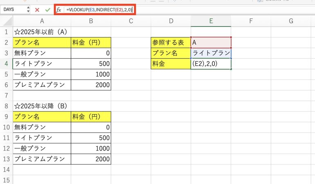The height and width of the screenshot is (184, 315).
Task: Open the fx insert function dialog
Action: coord(59,10)
